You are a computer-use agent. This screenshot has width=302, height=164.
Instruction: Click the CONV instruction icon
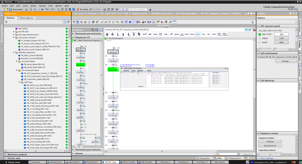(198, 34)
